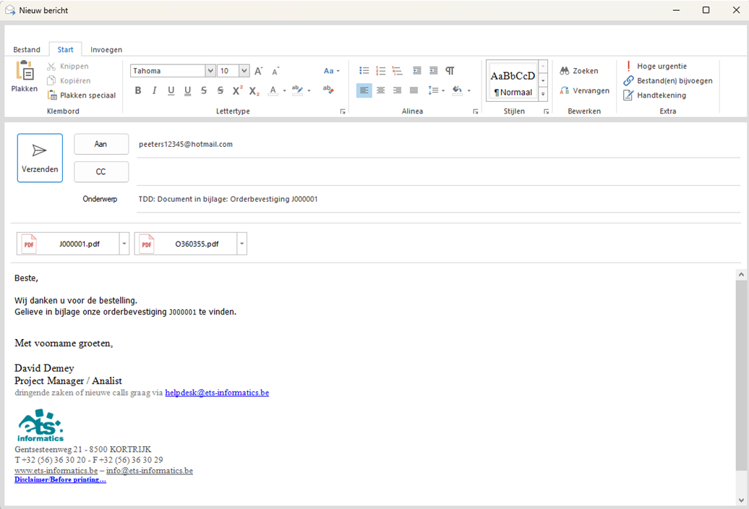Click the Aan recipients button

point(101,144)
